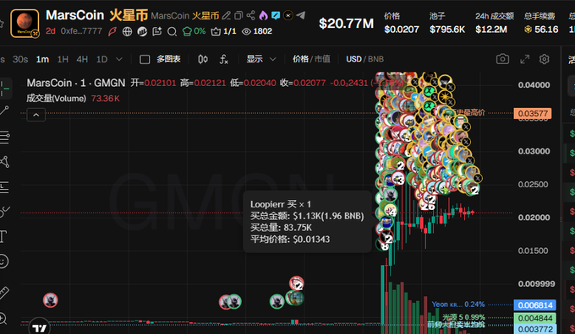The image size is (575, 334).
Task: Select the crosshair cursor tool
Action: pos(5,89)
